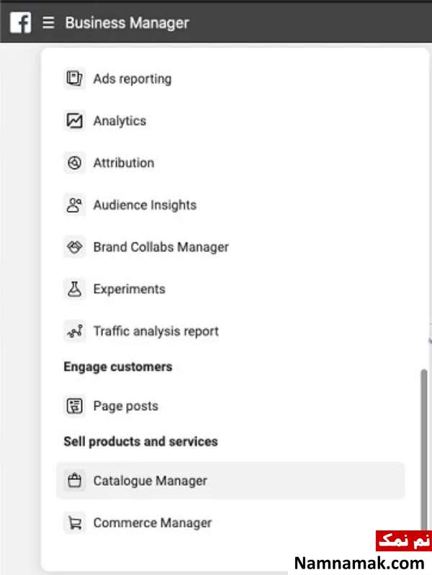Click the Commerce Manager cart icon
Image resolution: width=432 pixels, height=575 pixels.
click(74, 522)
